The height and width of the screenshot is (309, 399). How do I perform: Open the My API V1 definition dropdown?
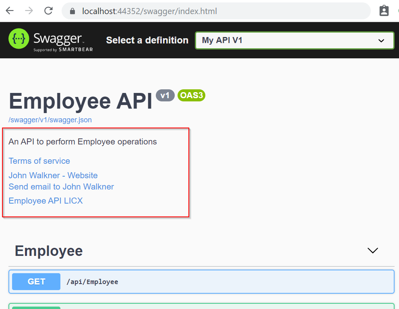coord(294,40)
